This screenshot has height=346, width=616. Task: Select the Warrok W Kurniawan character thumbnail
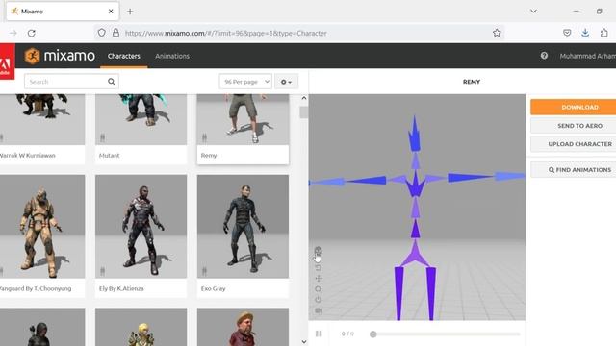tap(42, 119)
